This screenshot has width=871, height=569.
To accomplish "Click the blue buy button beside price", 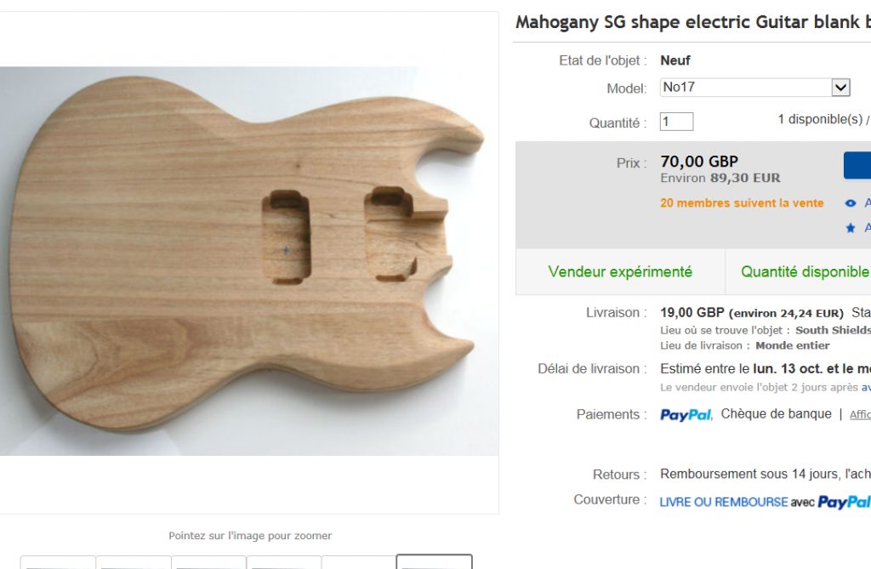I will [x=857, y=165].
